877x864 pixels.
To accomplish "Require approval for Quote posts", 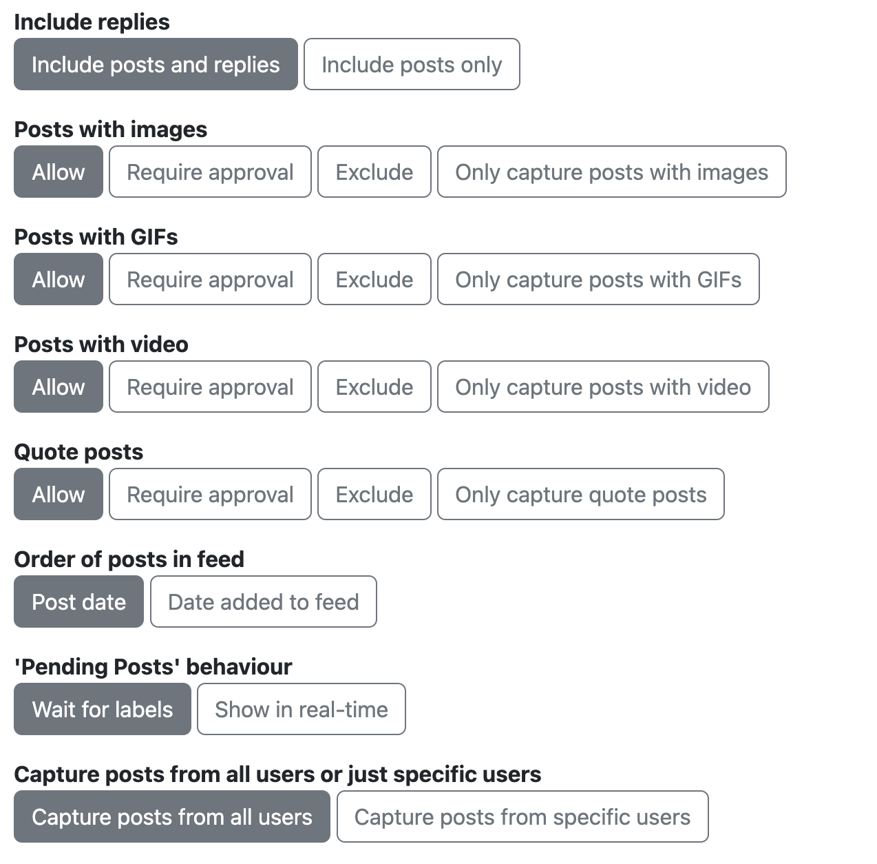I will coord(210,494).
